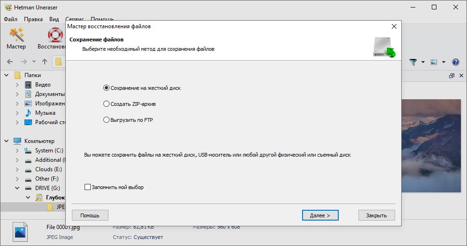Open navigation history dropdown arrow
This screenshot has width=467, height=246.
34,62
